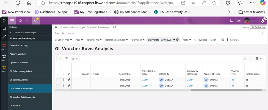Remove the Entry Date filter
268x110 pixels.
(177, 40)
